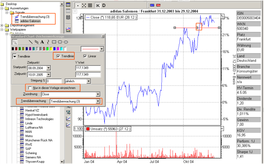Click the Steigung % input field
The width and height of the screenshot is (264, 164).
pyautogui.click(x=54, y=81)
